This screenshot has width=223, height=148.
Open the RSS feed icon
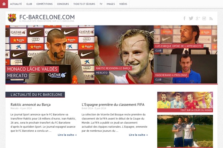(x=211, y=18)
